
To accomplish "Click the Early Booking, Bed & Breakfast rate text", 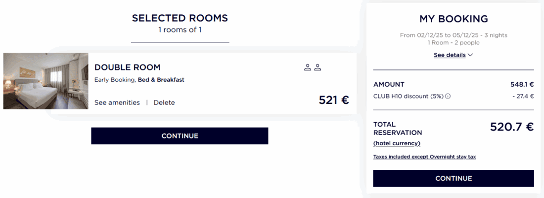I will (139, 80).
